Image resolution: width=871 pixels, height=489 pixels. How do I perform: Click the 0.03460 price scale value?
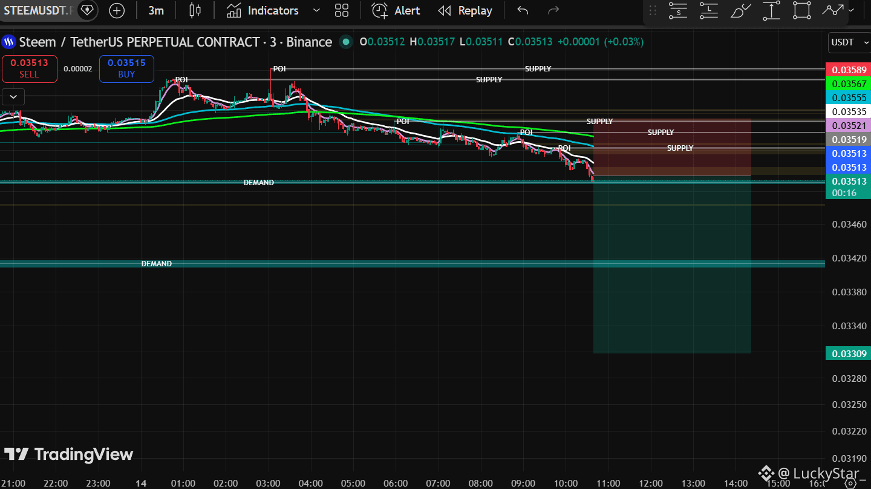849,225
